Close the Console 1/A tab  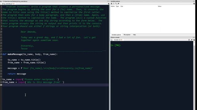point(122,40)
